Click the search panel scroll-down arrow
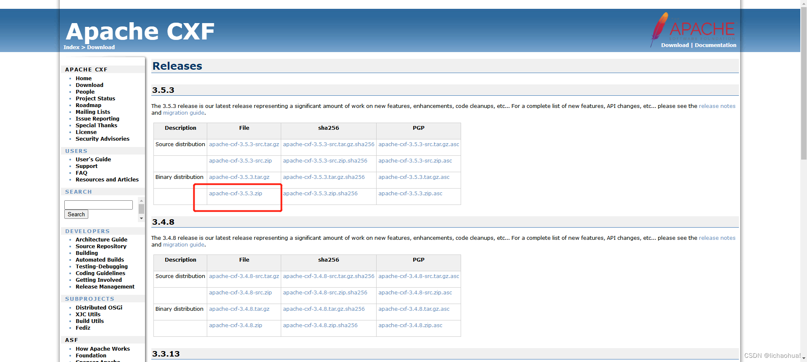Viewport: 807px width, 362px height. (x=141, y=218)
